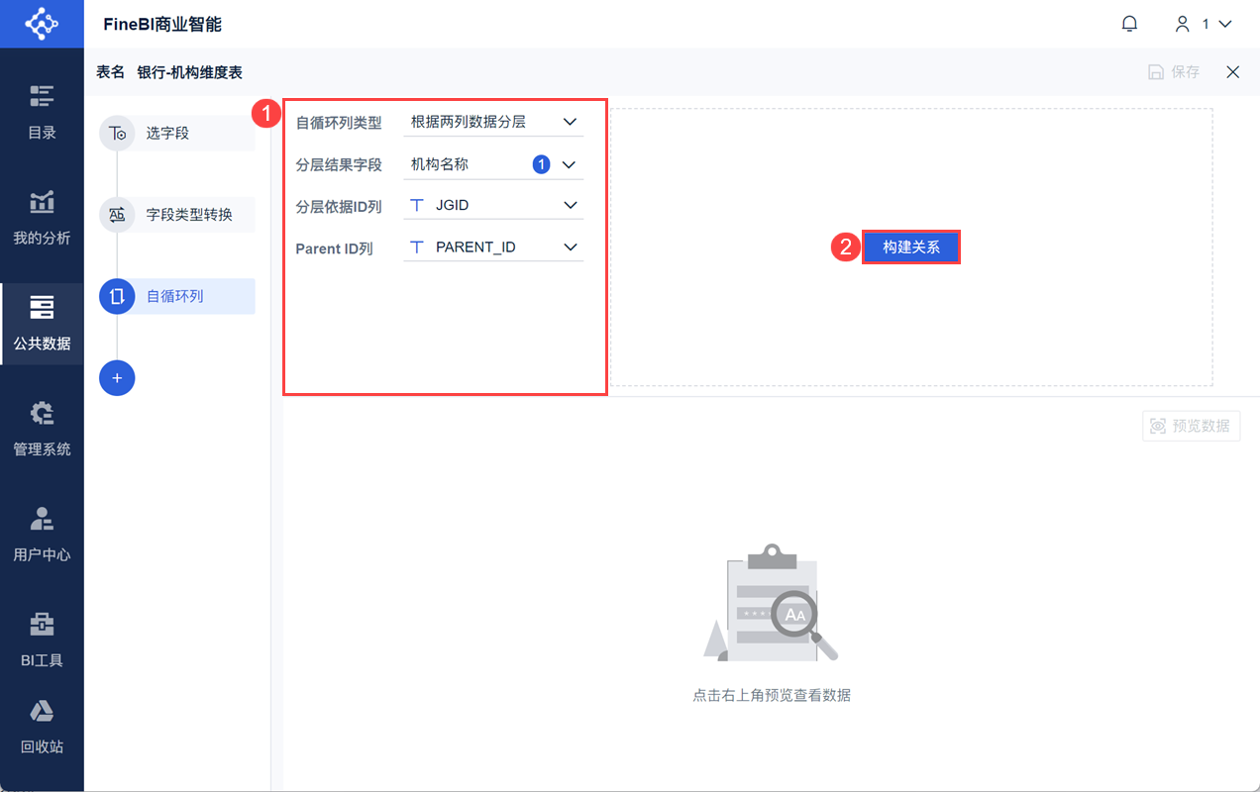Select the 自循环列 step icon

click(x=117, y=296)
